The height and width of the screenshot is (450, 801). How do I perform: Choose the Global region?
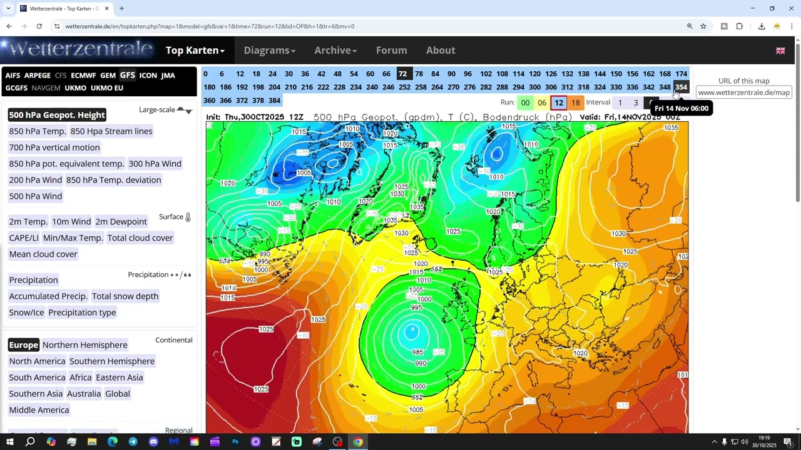pos(118,394)
